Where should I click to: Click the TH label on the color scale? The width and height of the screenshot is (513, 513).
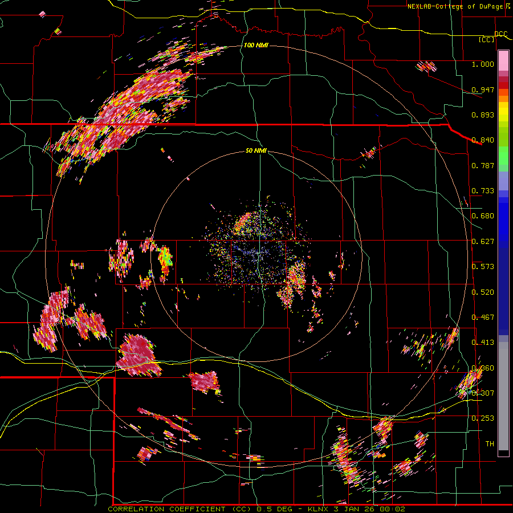point(490,444)
